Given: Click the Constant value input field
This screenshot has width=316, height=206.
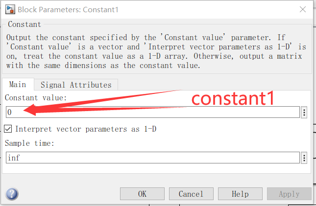Looking at the screenshot, I should point(152,113).
